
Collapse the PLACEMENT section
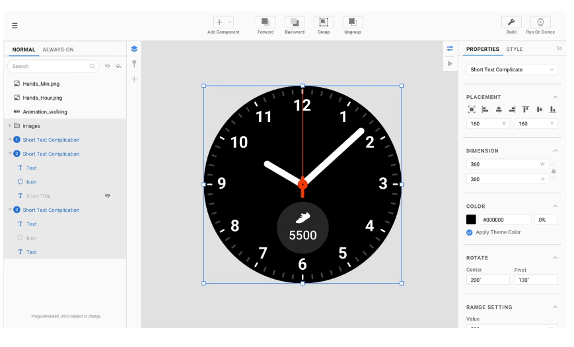point(556,97)
